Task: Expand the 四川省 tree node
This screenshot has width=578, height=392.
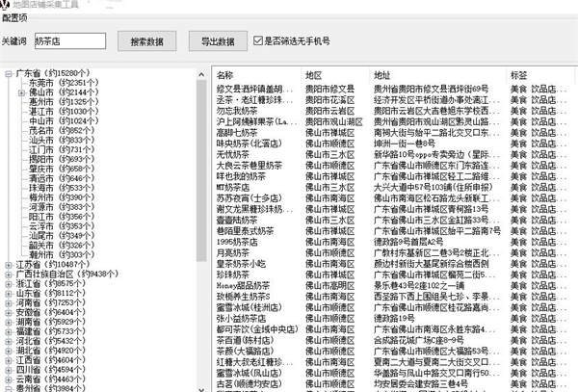Action: tap(9, 370)
